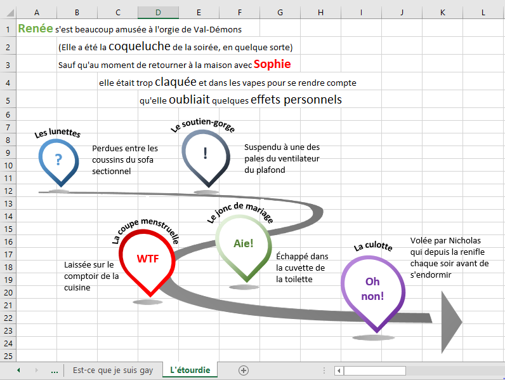505x380 pixels.
Task: Click the New sheet plus button
Action: coord(243,370)
